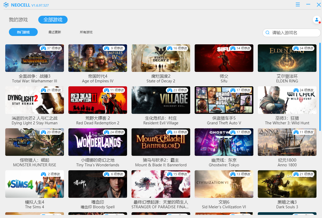Click the 师父 game title

click(x=224, y=76)
